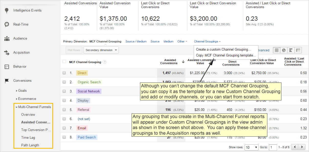The height and width of the screenshot is (152, 309).
Task: Open the pivot table view
Action: tap(298, 50)
